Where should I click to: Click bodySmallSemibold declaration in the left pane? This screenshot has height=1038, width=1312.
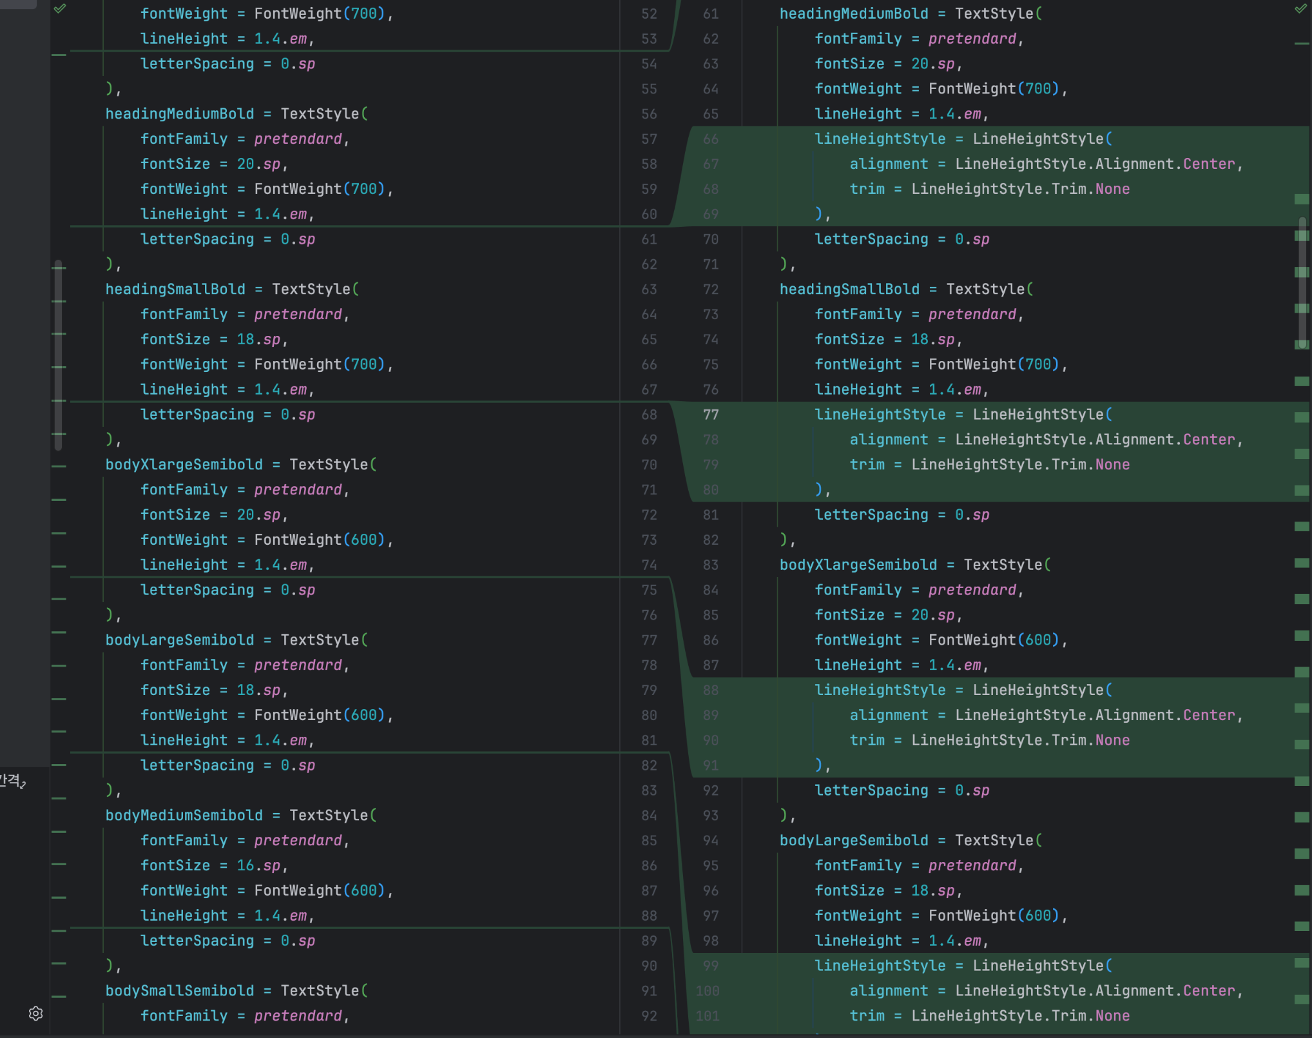pos(179,991)
